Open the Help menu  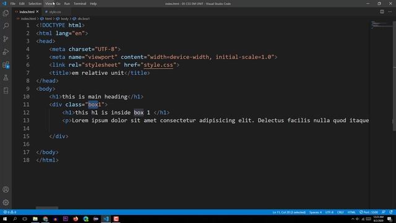[x=93, y=4]
